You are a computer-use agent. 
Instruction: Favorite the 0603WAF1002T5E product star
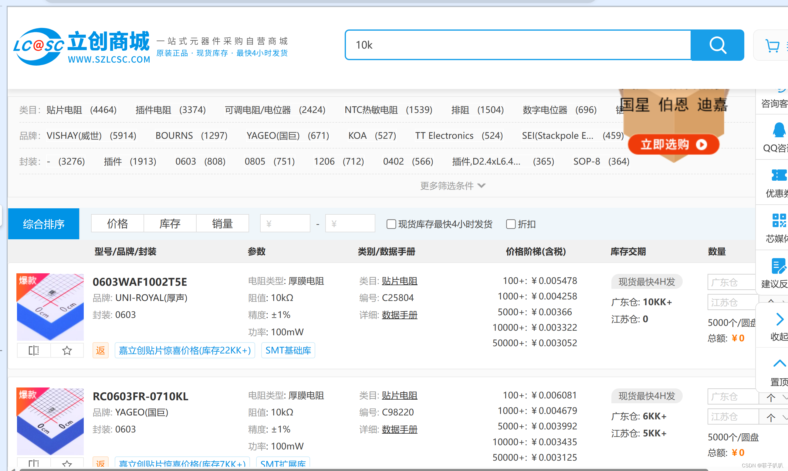[67, 350]
